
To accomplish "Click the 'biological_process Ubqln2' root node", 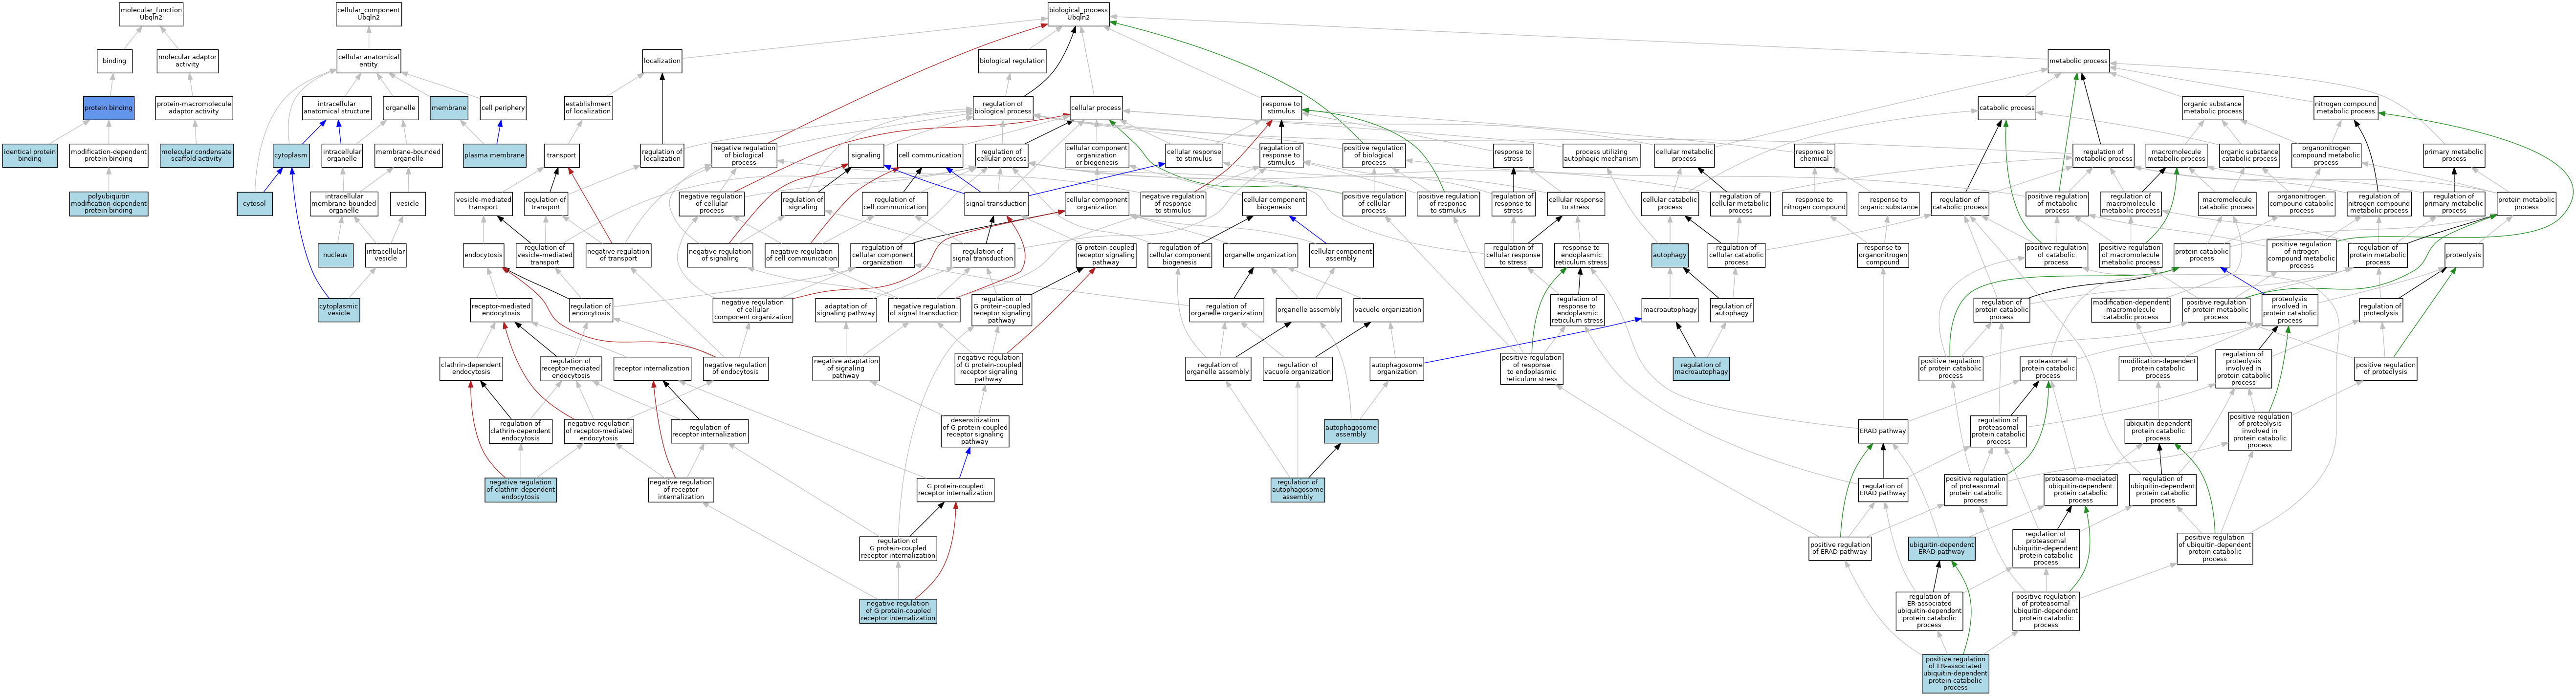I will (x=1078, y=14).
